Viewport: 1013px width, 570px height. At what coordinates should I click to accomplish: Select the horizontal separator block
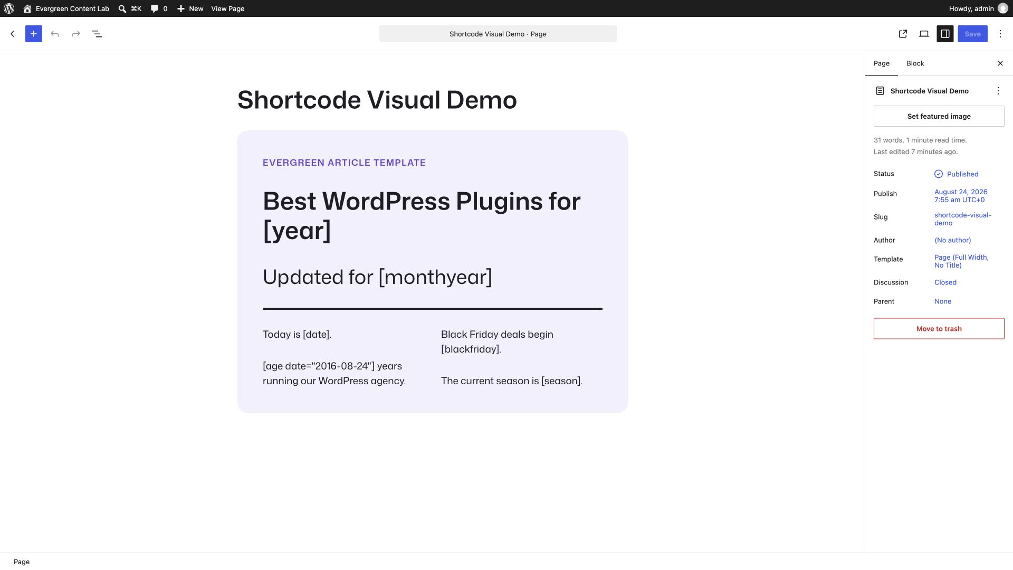(x=433, y=309)
